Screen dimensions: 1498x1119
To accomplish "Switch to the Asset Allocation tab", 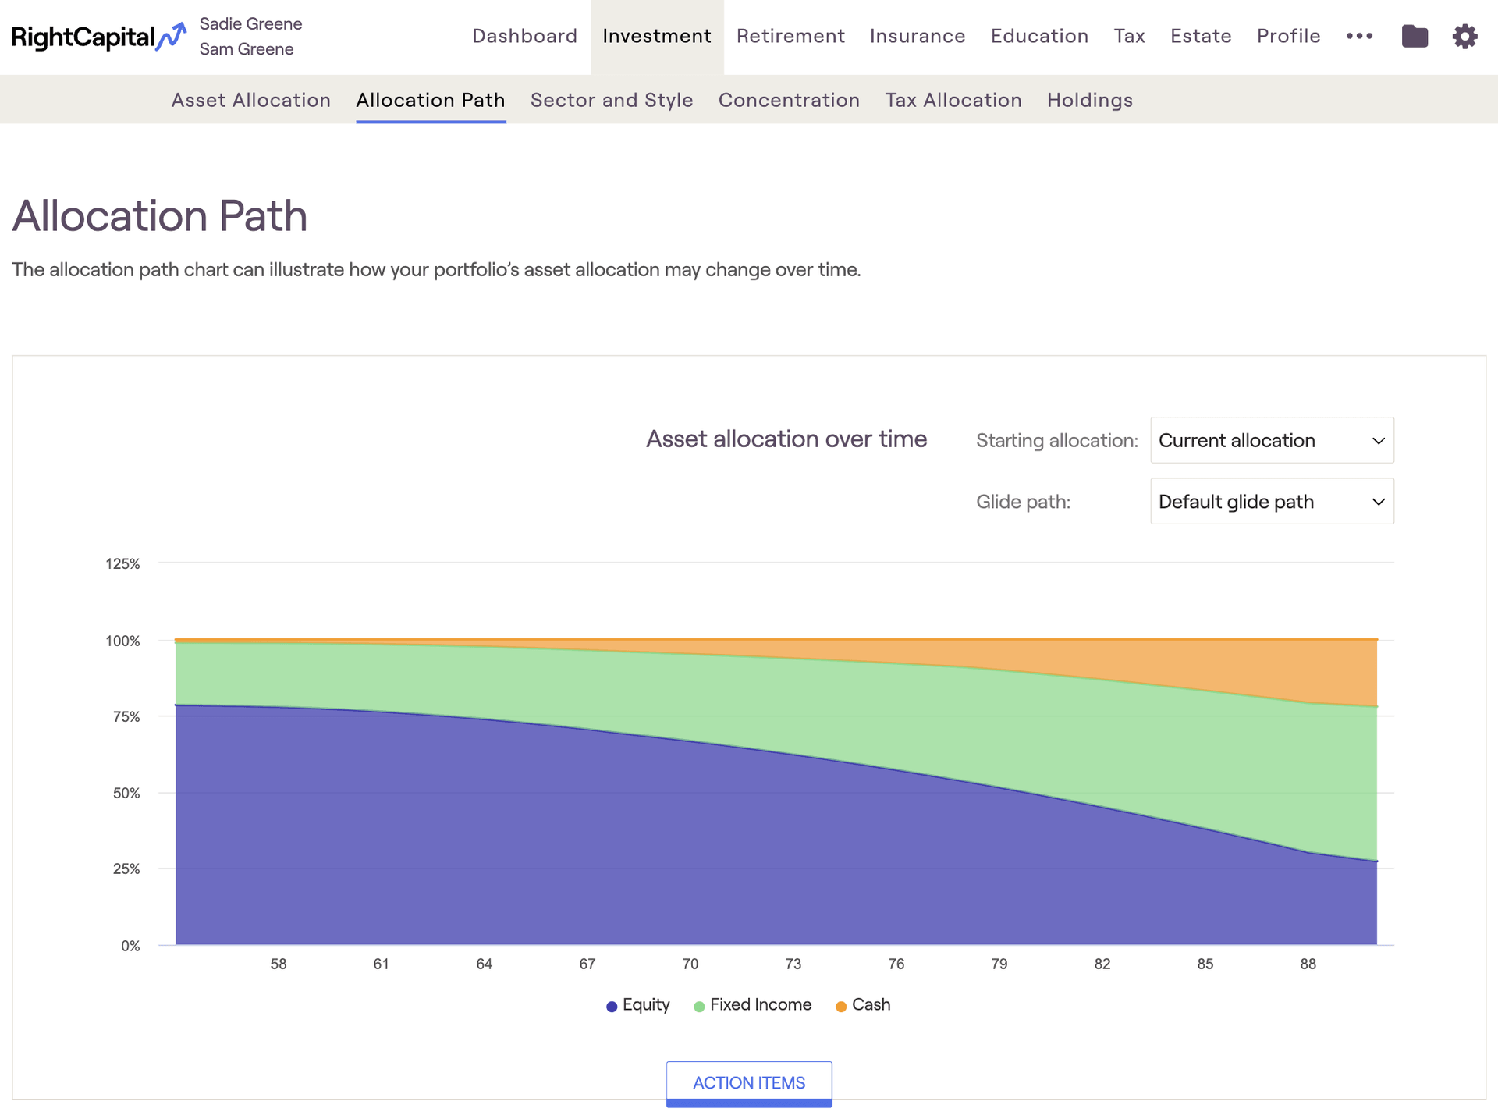I will [251, 101].
